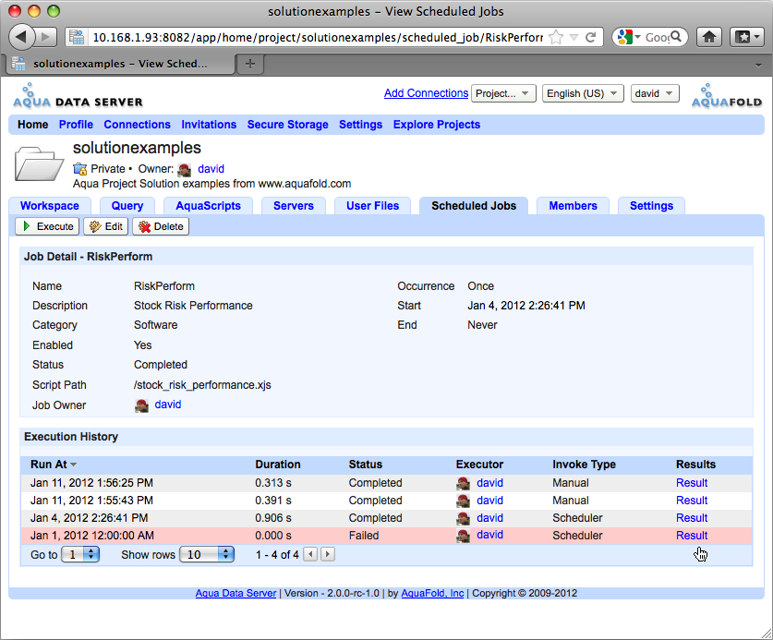Bookmark page with the star icon

pos(556,37)
